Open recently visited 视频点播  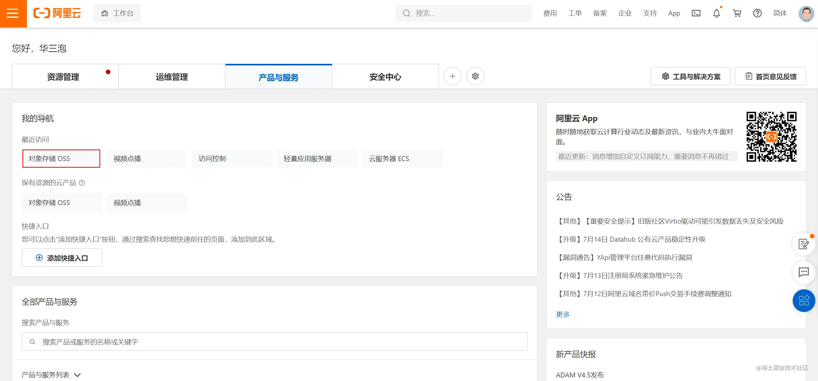point(147,159)
